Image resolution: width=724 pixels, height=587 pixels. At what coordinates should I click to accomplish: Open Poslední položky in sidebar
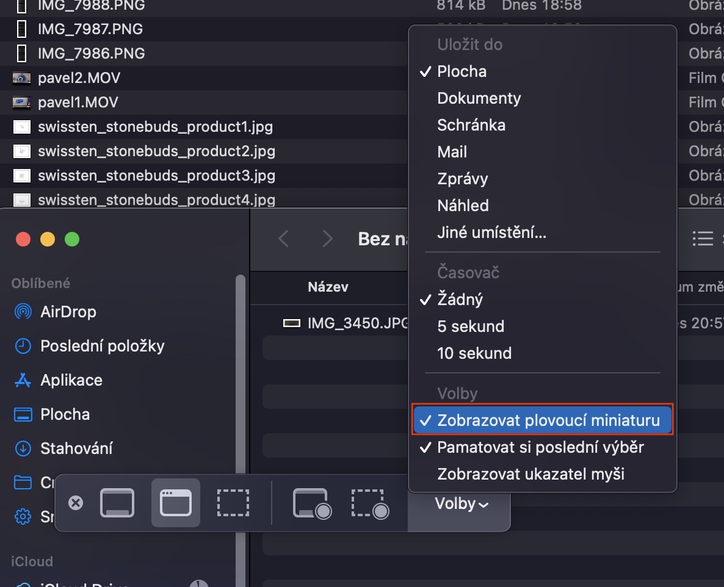pyautogui.click(x=102, y=346)
